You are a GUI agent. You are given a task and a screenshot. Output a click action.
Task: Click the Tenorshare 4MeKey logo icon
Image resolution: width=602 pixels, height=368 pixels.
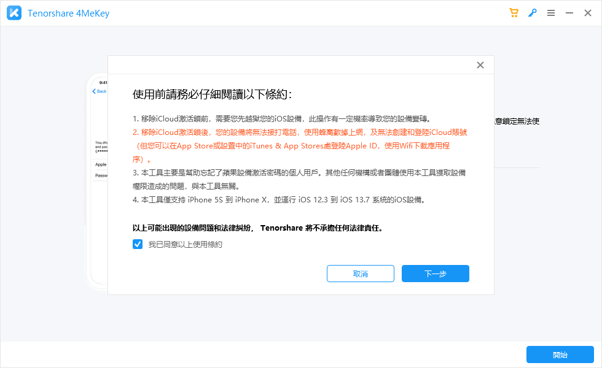tap(14, 13)
